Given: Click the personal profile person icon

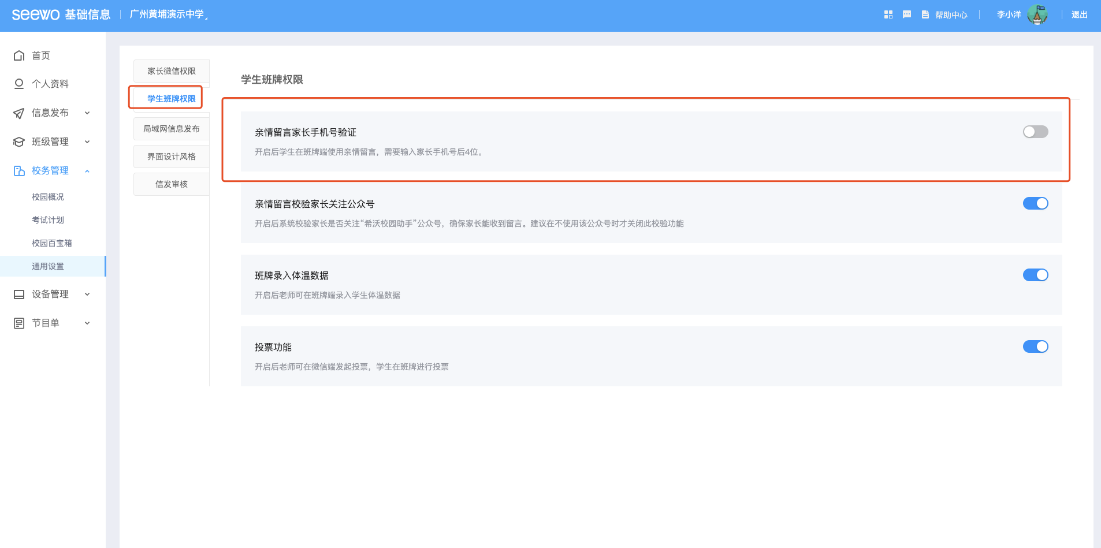Looking at the screenshot, I should [x=19, y=84].
